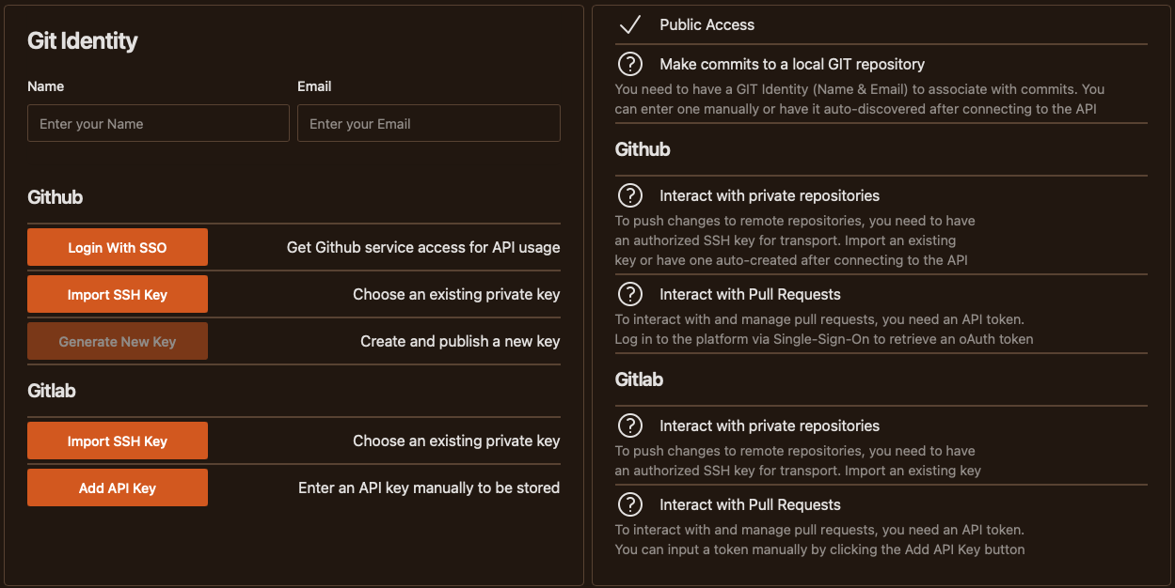Click question icon for Github Pull Requests

629,294
